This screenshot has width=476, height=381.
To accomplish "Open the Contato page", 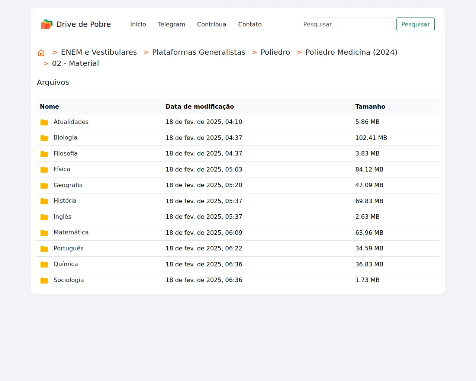I will click(250, 25).
